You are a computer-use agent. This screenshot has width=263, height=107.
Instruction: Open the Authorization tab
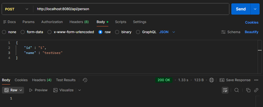click(x=52, y=22)
